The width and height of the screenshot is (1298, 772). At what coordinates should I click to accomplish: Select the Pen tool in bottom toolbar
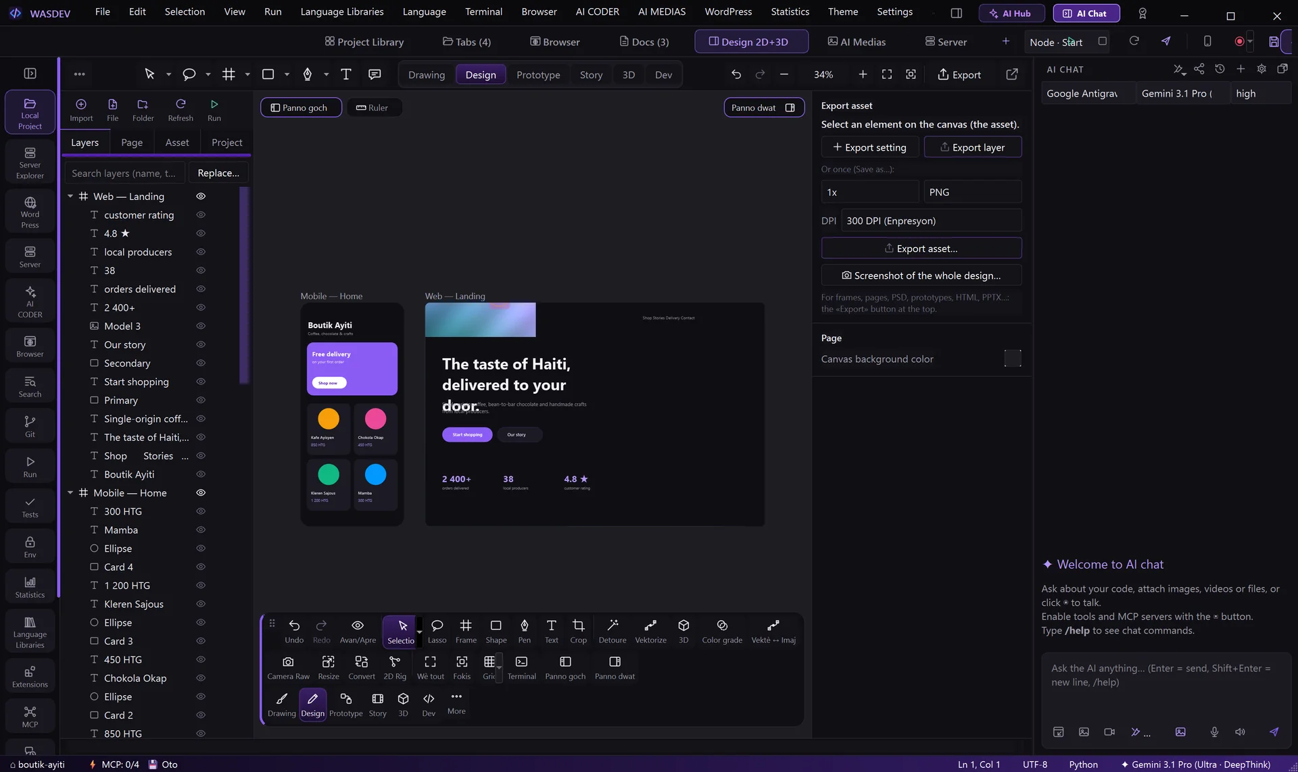[x=524, y=631]
